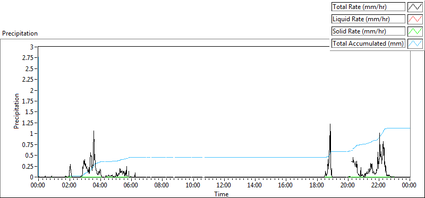Click the vertical Precipitation axis title
This screenshot has width=425, height=198.
point(17,111)
